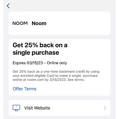Open the Offer Terms link
Viewport: 119px width, 119px height.
pos(25,89)
